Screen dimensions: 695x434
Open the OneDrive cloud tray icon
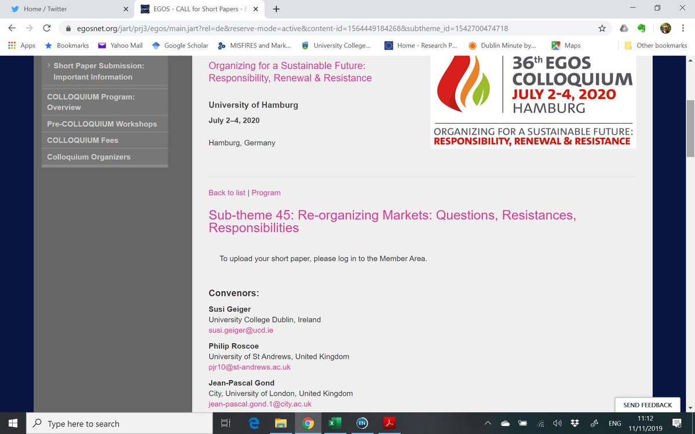pos(506,424)
